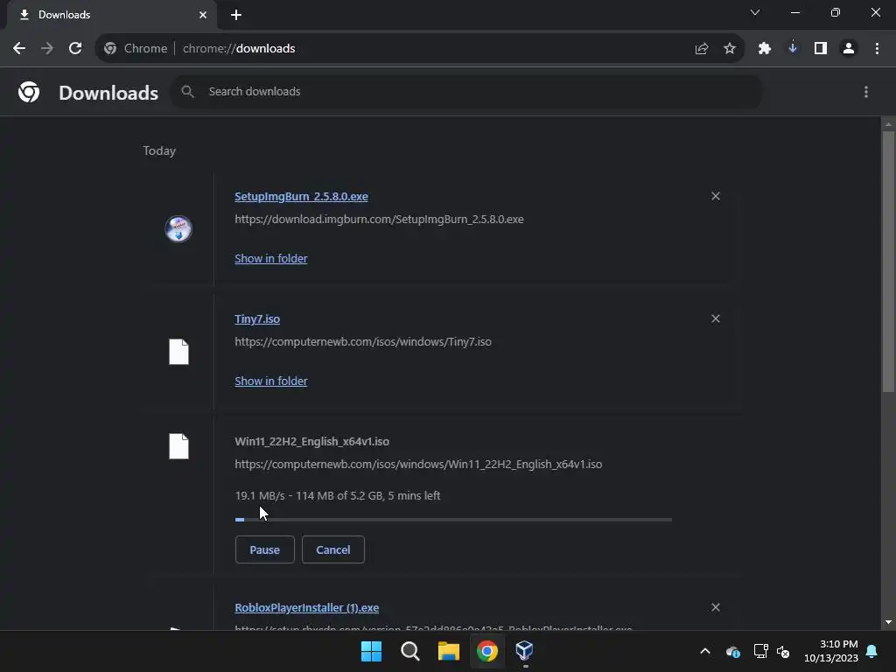Open the Downloads page more actions menu

(x=866, y=92)
